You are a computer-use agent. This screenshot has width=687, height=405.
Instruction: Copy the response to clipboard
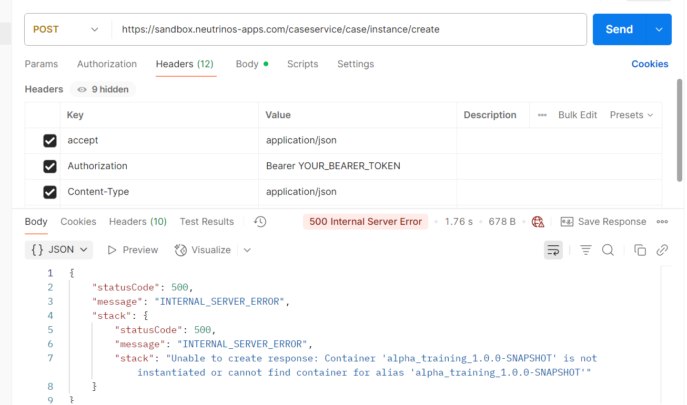pos(640,250)
